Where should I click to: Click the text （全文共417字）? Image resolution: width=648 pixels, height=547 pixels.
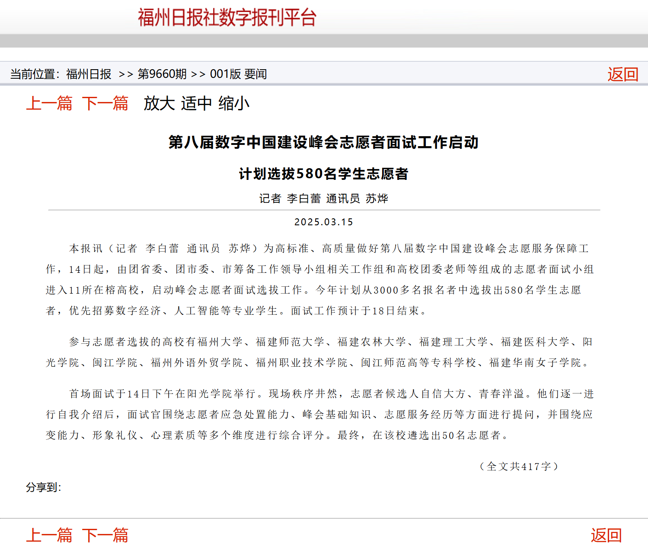[519, 467]
